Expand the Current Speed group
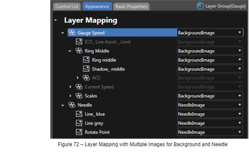The width and height of the screenshot is (249, 152). coord(70,87)
